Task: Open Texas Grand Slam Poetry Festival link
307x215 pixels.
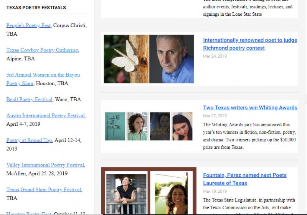Action: point(44,190)
